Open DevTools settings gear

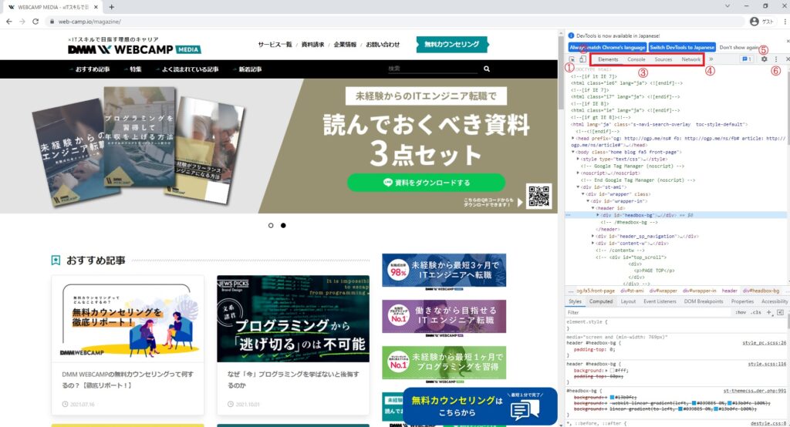pos(765,59)
